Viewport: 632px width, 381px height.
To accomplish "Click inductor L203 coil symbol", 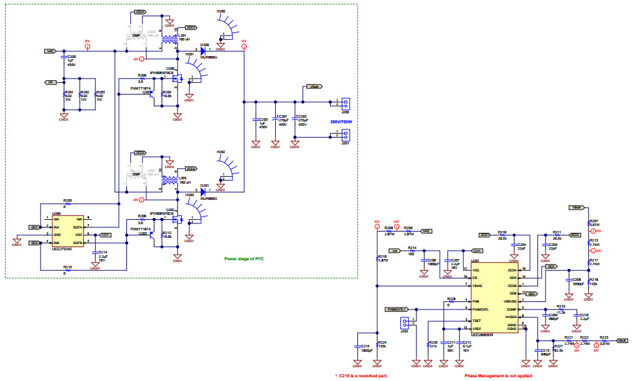I will coord(169,182).
